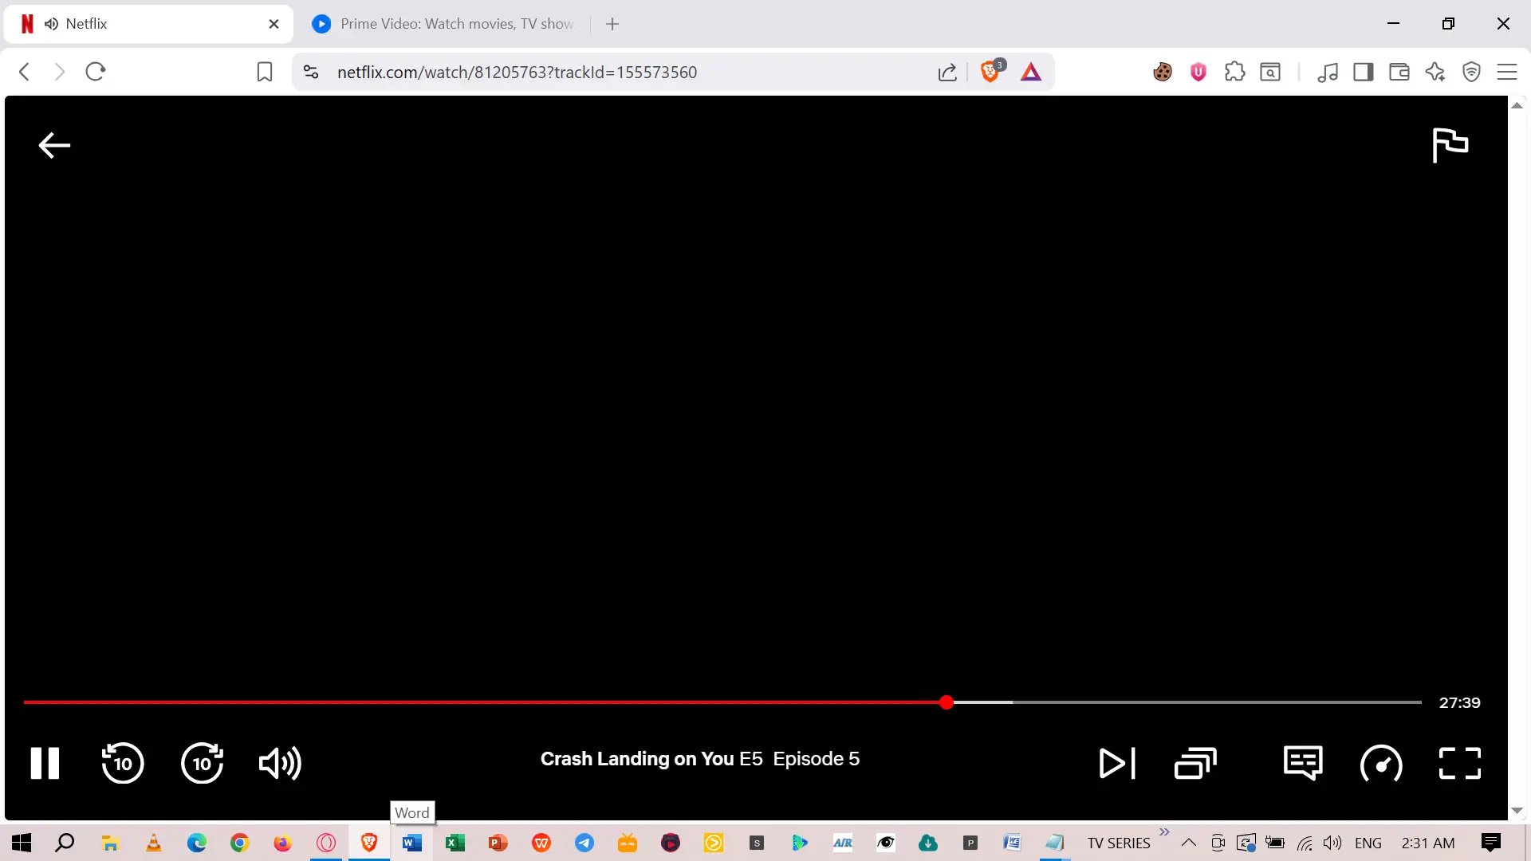Screen dimensions: 1531x861
Task: Mute the Netflix player volume
Action: pyautogui.click(x=280, y=763)
